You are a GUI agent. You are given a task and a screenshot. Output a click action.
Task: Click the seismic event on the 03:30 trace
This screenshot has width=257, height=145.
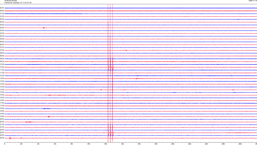pyautogui.click(x=44, y=28)
